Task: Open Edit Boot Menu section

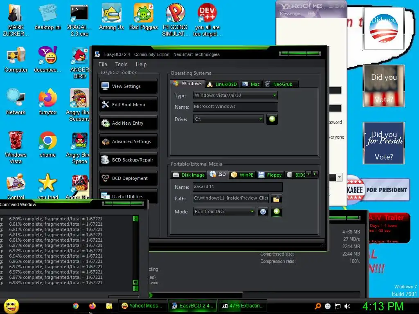Action: pyautogui.click(x=128, y=104)
